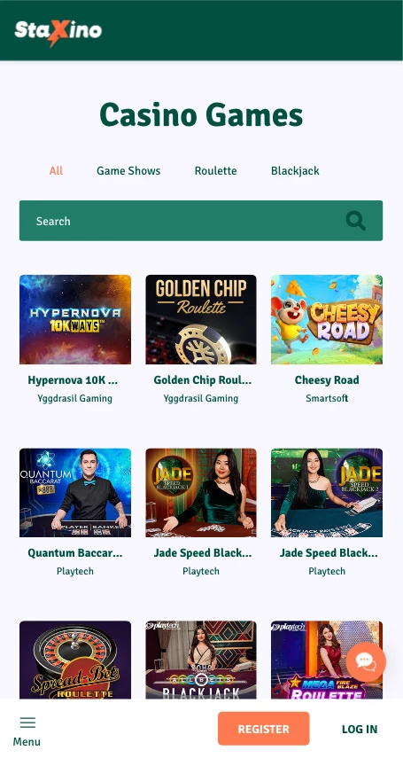
Task: Open Spread-Bet Roulette thumbnail
Action: 75,660
